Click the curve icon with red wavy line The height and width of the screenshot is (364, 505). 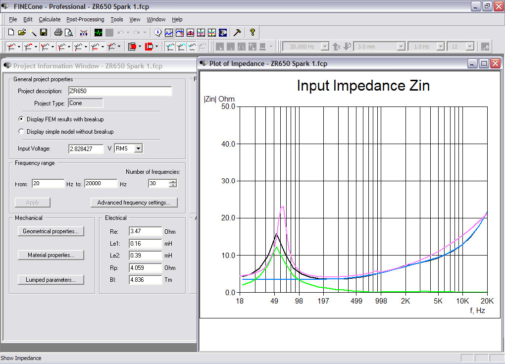pos(95,47)
